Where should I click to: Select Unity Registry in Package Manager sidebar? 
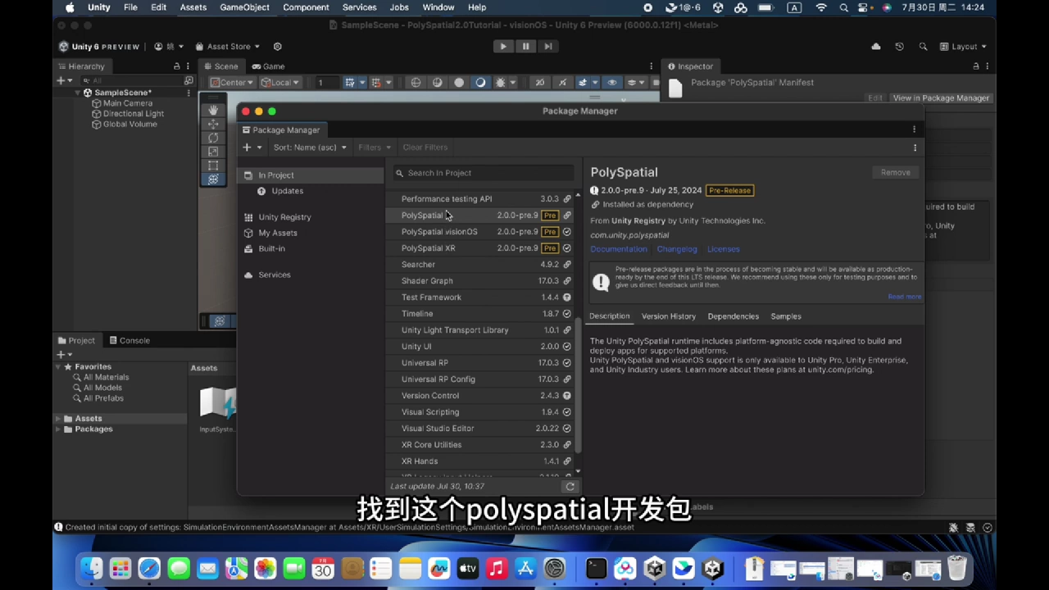coord(284,217)
